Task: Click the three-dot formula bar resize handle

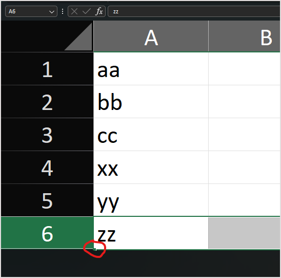Action: click(63, 11)
